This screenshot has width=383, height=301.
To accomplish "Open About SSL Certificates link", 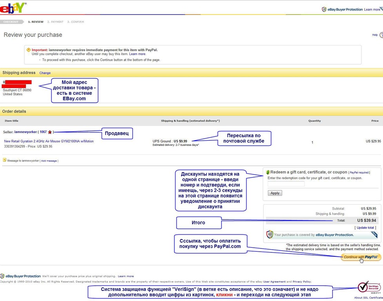I will pyautogui.click(x=368, y=297).
